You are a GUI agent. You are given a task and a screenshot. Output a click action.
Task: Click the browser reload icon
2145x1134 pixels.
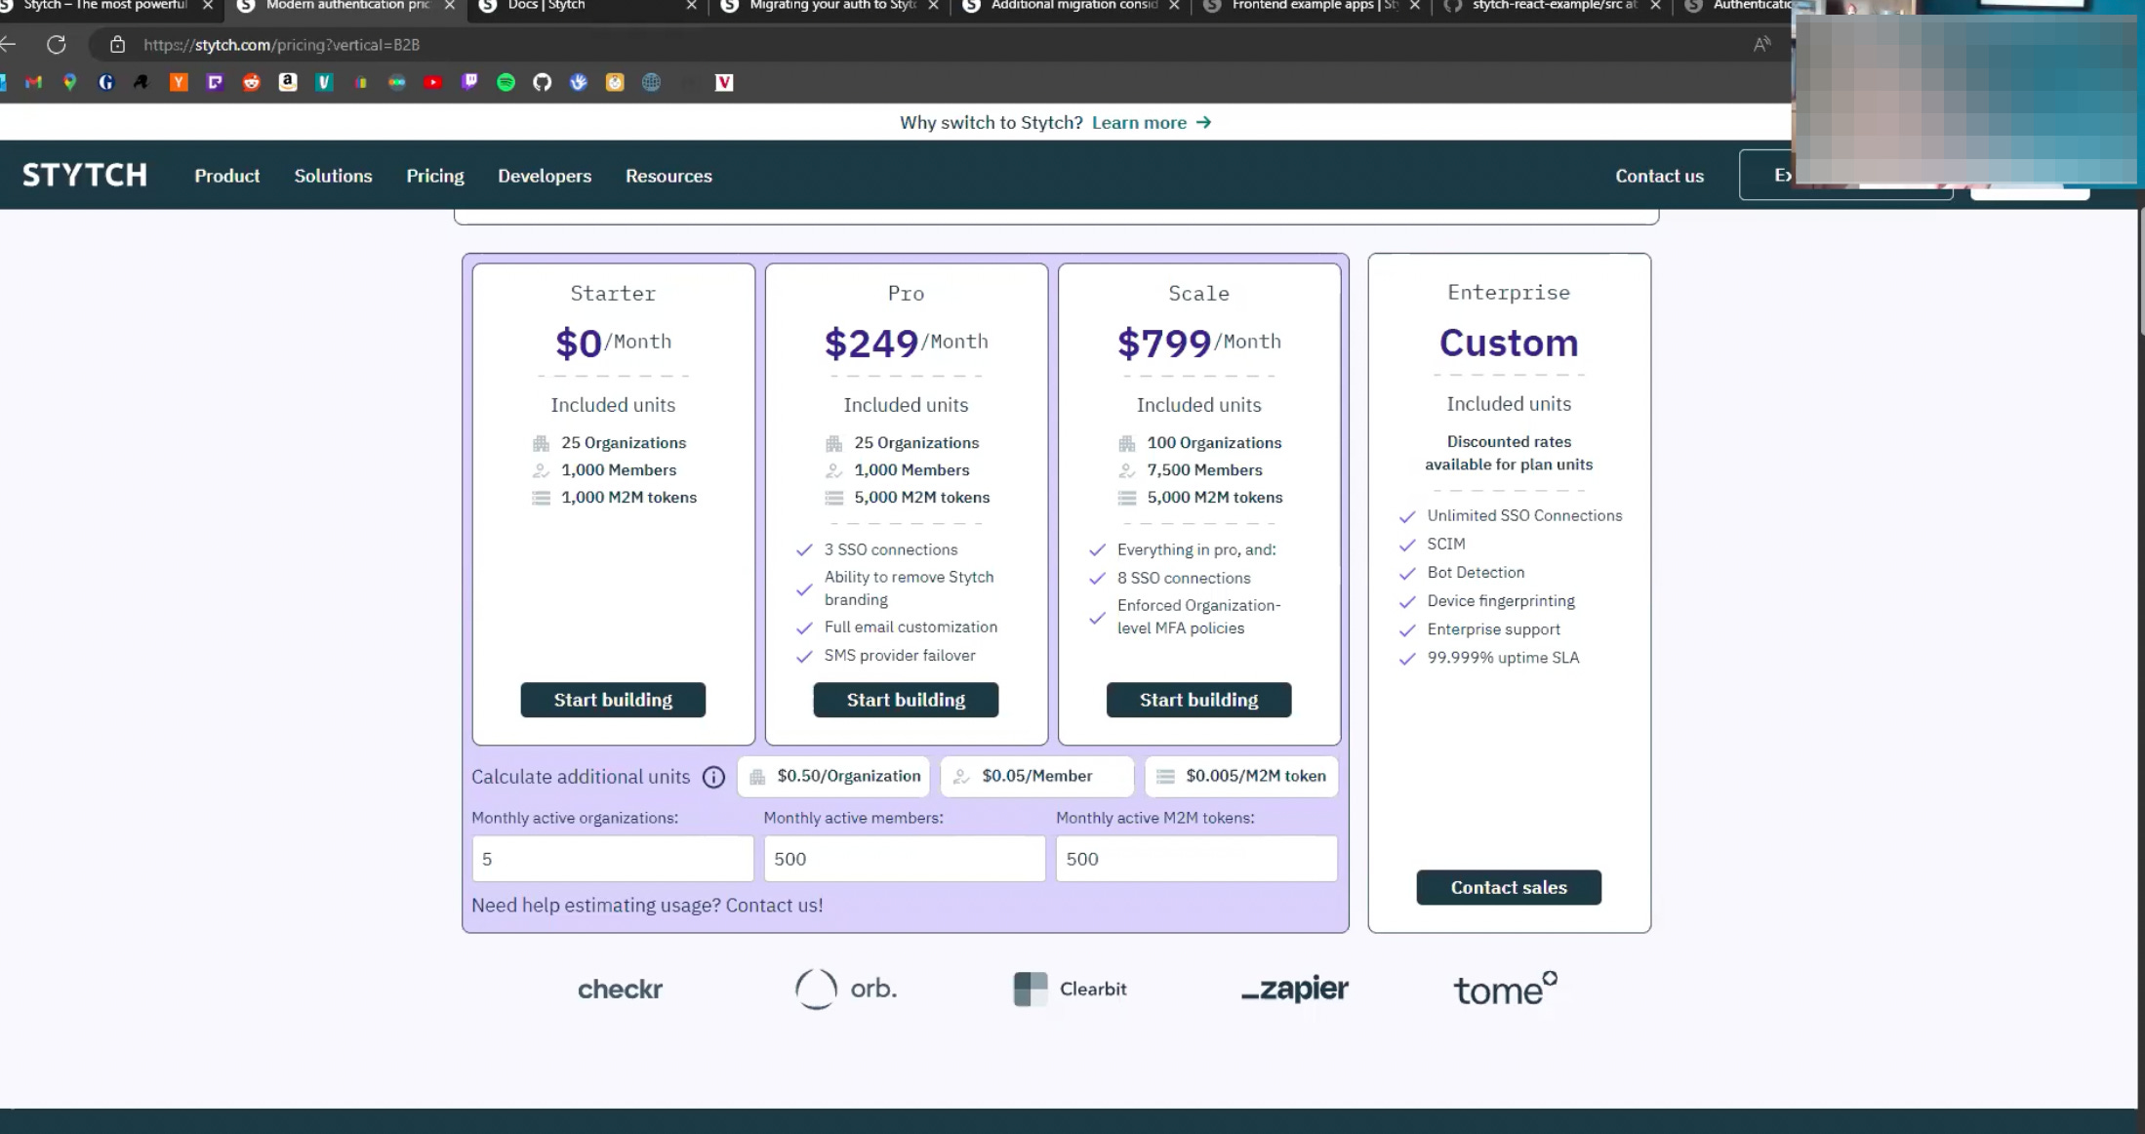pos(57,45)
